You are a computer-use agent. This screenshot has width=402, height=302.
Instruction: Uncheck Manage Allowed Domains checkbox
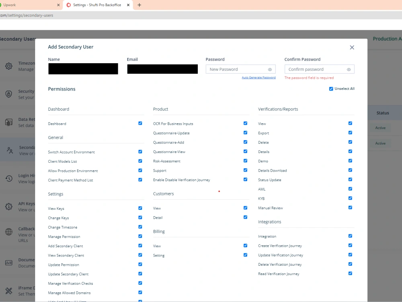pyautogui.click(x=140, y=292)
